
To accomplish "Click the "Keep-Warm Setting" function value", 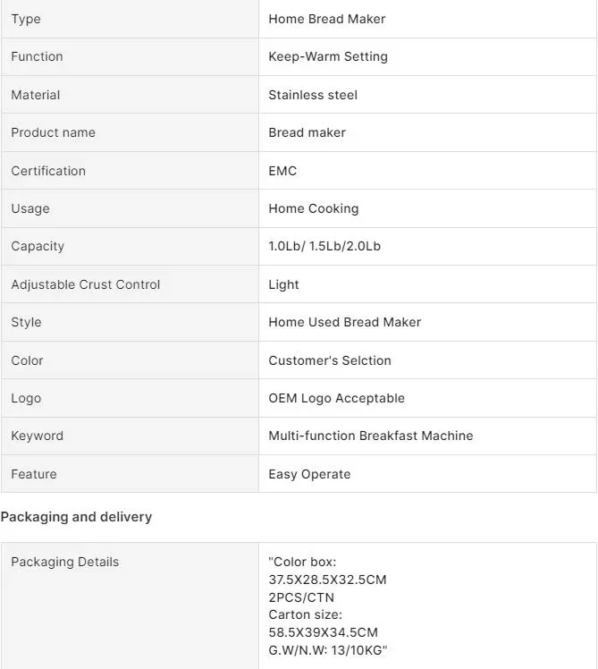I will pyautogui.click(x=328, y=56).
